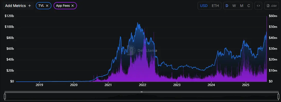The height and width of the screenshot is (102, 281).
Task: Set chart interval to monthly (M)
Action: pyautogui.click(x=242, y=6)
